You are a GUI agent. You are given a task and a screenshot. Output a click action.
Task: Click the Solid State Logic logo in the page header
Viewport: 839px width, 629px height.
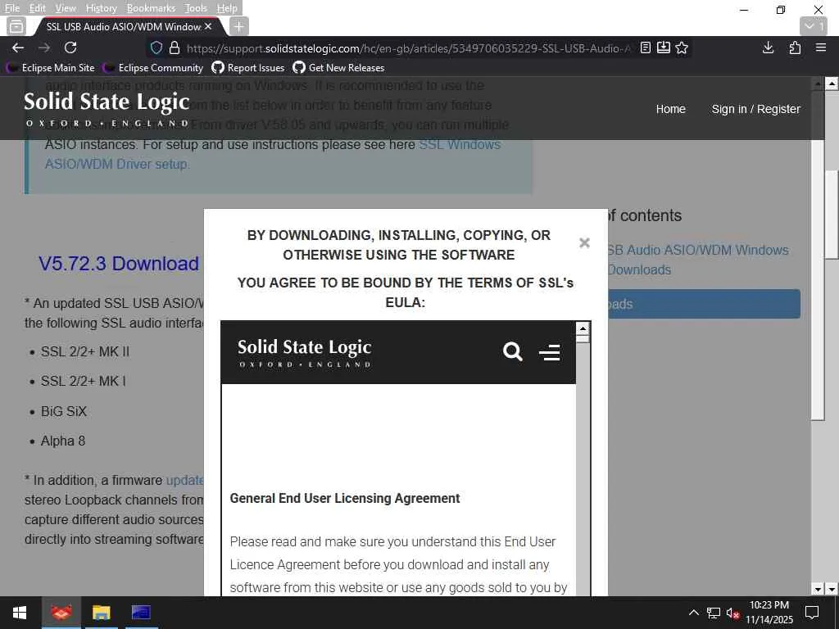click(107, 108)
